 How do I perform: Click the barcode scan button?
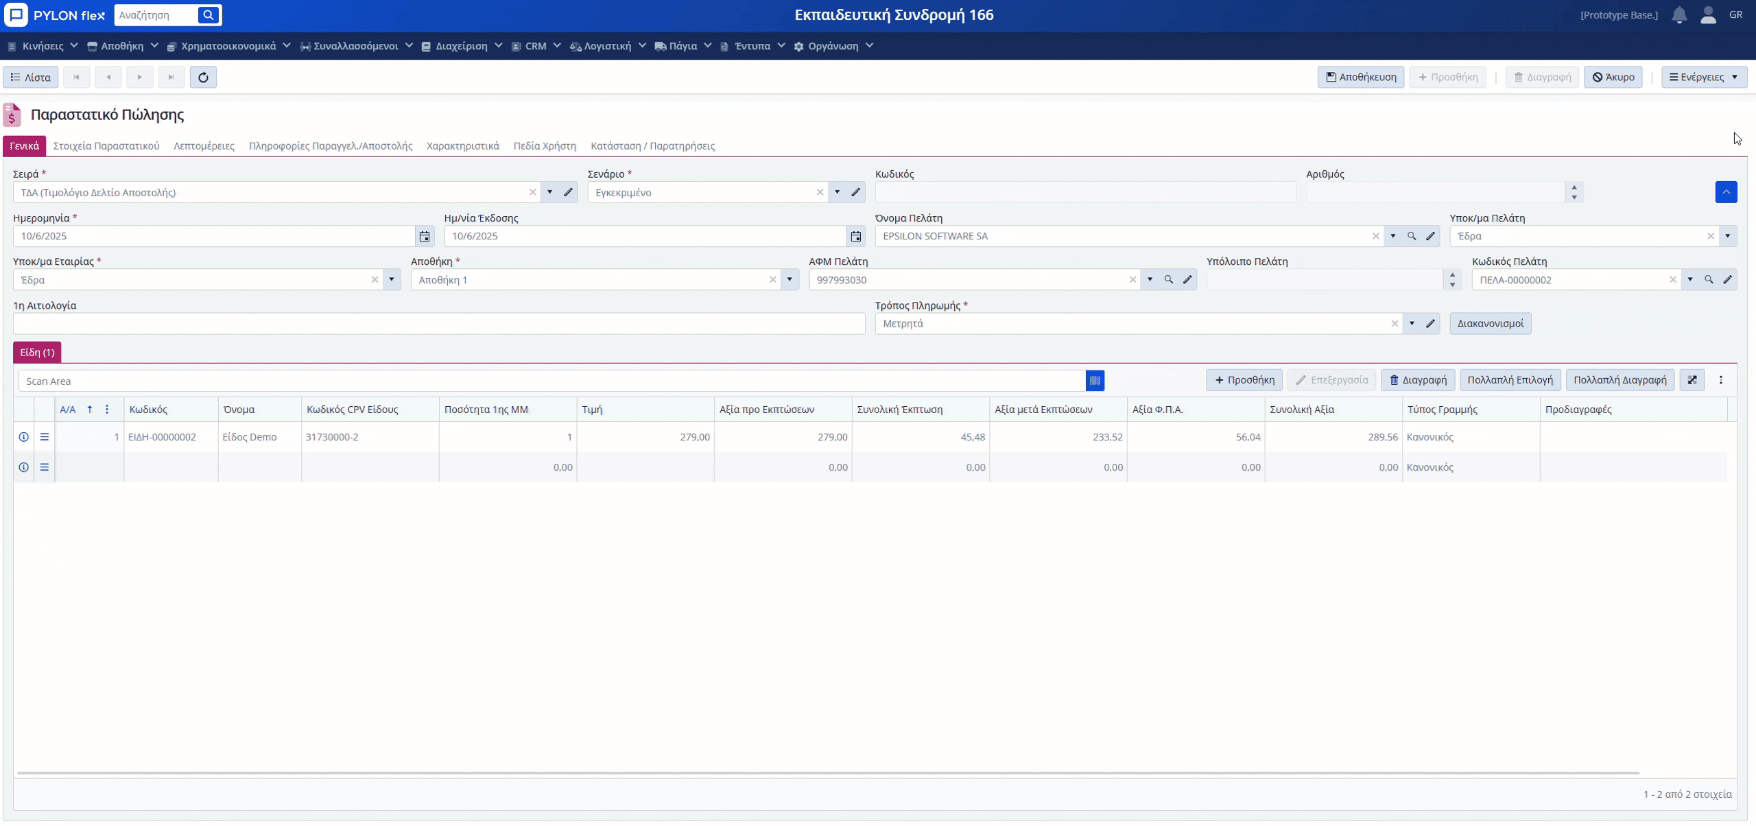click(x=1095, y=380)
